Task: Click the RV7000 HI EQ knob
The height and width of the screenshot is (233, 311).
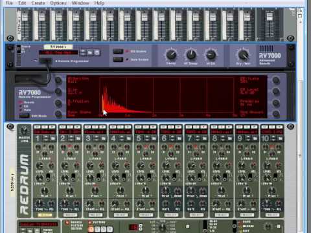Action: pyautogui.click(x=211, y=54)
